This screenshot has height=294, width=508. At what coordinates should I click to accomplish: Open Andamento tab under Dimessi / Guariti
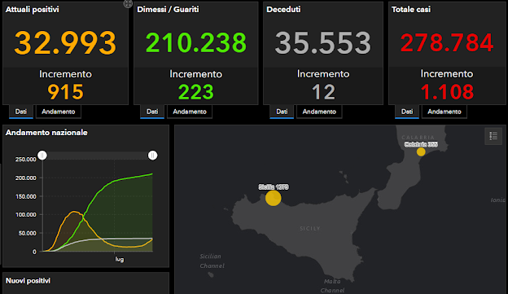[x=190, y=112]
